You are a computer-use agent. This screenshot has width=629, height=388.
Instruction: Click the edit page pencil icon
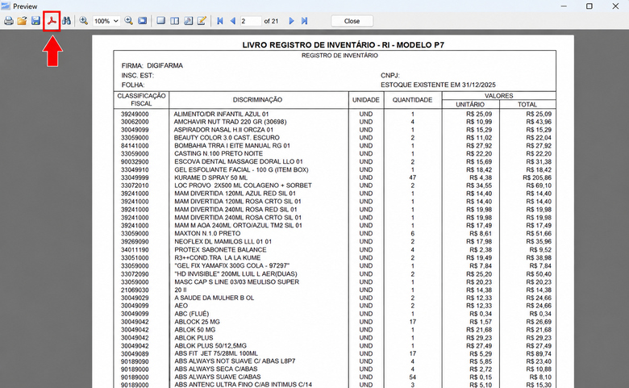click(202, 21)
